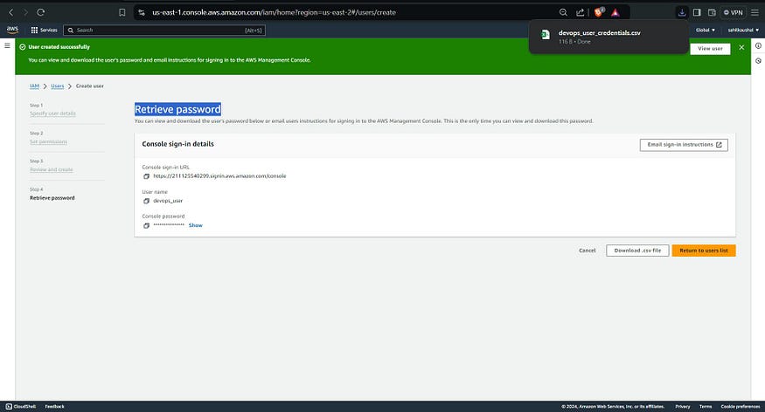Copy the console password icon
The width and height of the screenshot is (765, 412).
point(146,225)
